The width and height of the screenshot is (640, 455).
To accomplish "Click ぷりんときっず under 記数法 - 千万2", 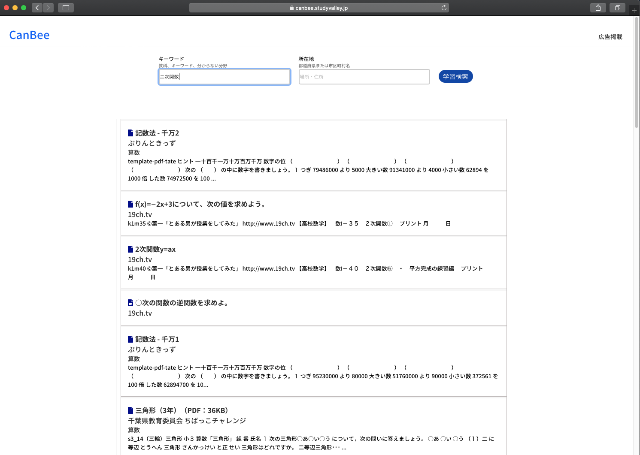I will tap(152, 143).
